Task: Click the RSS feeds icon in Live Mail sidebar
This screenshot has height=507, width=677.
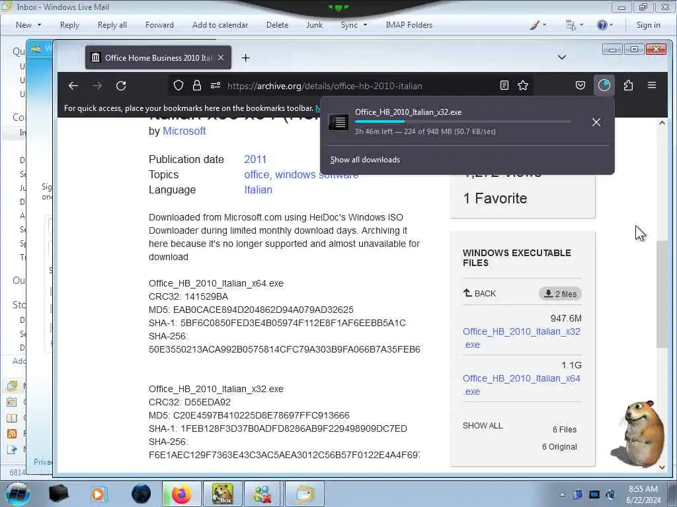Action: point(12,434)
